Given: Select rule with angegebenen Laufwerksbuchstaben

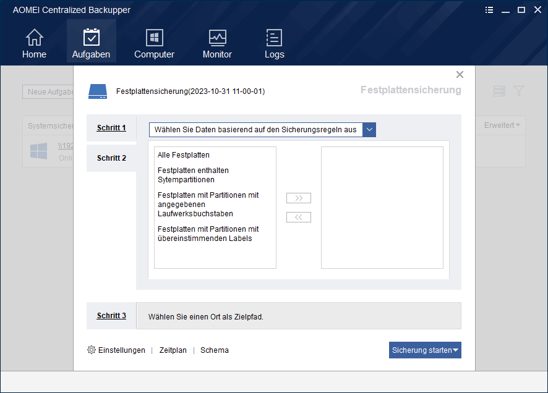Looking at the screenshot, I should tap(208, 204).
